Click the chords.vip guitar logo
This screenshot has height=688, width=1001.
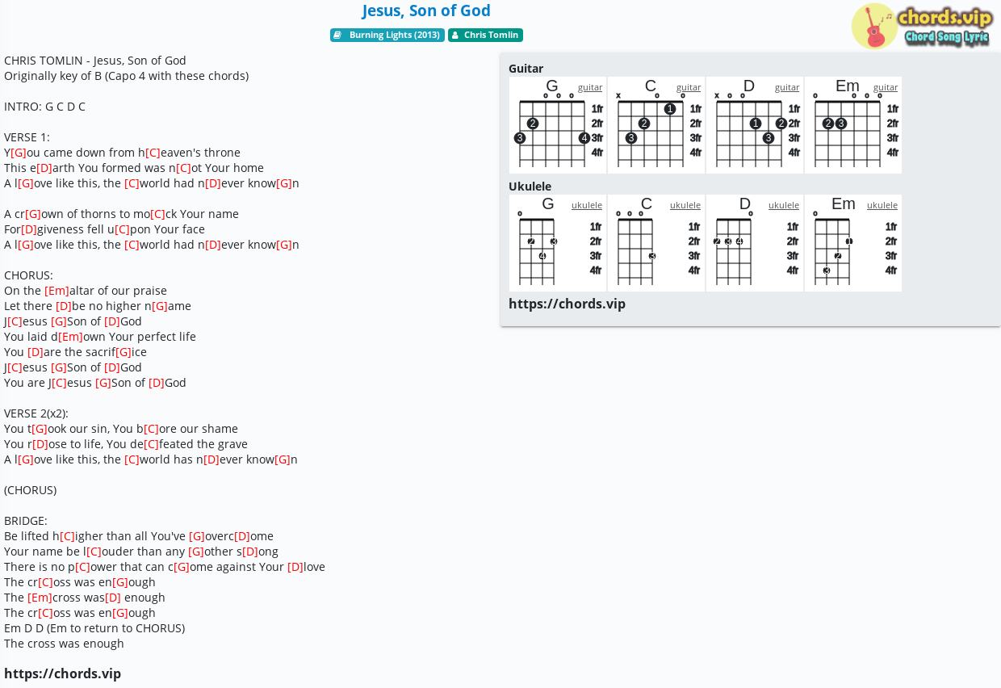[x=922, y=26]
